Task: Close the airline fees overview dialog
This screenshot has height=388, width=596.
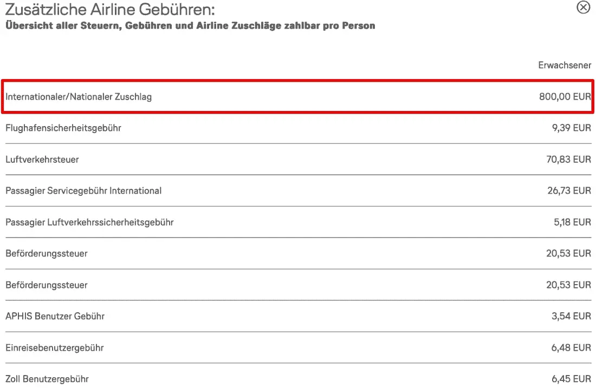Action: point(583,7)
